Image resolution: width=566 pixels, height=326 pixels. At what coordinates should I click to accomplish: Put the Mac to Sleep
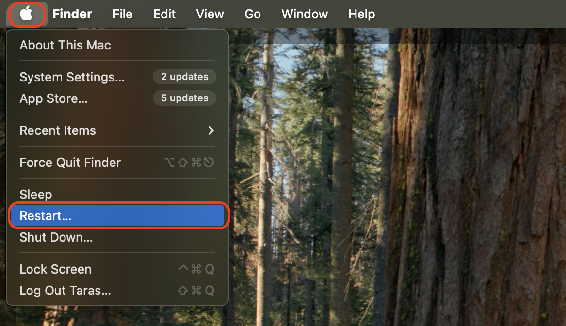tap(35, 194)
